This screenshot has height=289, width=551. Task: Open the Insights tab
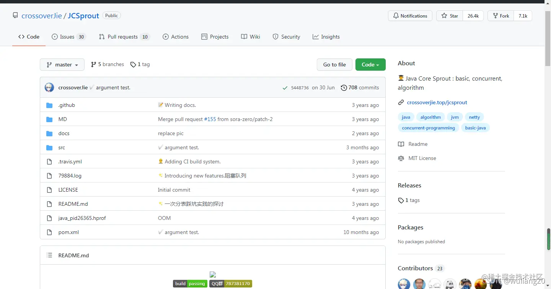point(326,37)
